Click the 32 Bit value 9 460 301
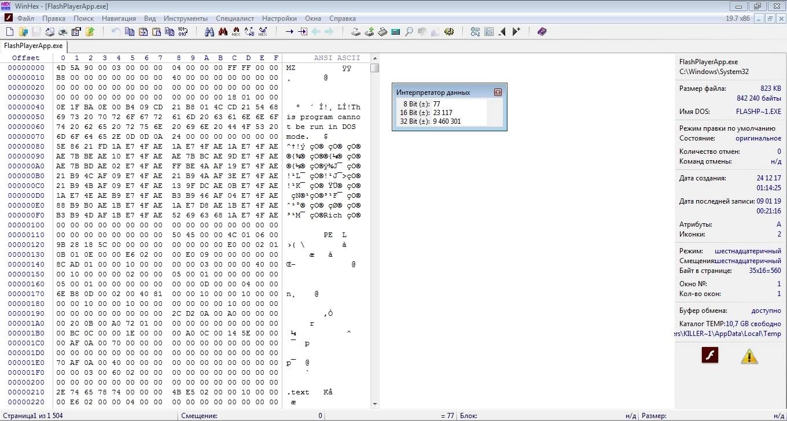787x421 pixels. click(447, 121)
